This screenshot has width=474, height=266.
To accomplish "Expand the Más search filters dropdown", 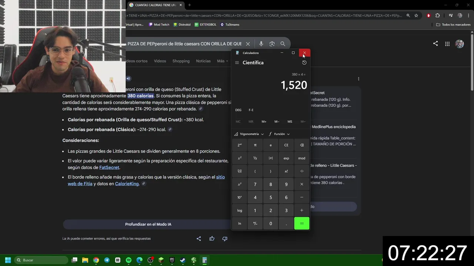I will click(223, 61).
